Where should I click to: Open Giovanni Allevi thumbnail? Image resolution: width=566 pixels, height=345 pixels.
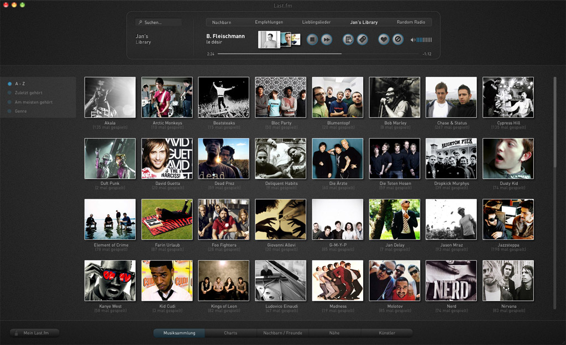point(280,219)
